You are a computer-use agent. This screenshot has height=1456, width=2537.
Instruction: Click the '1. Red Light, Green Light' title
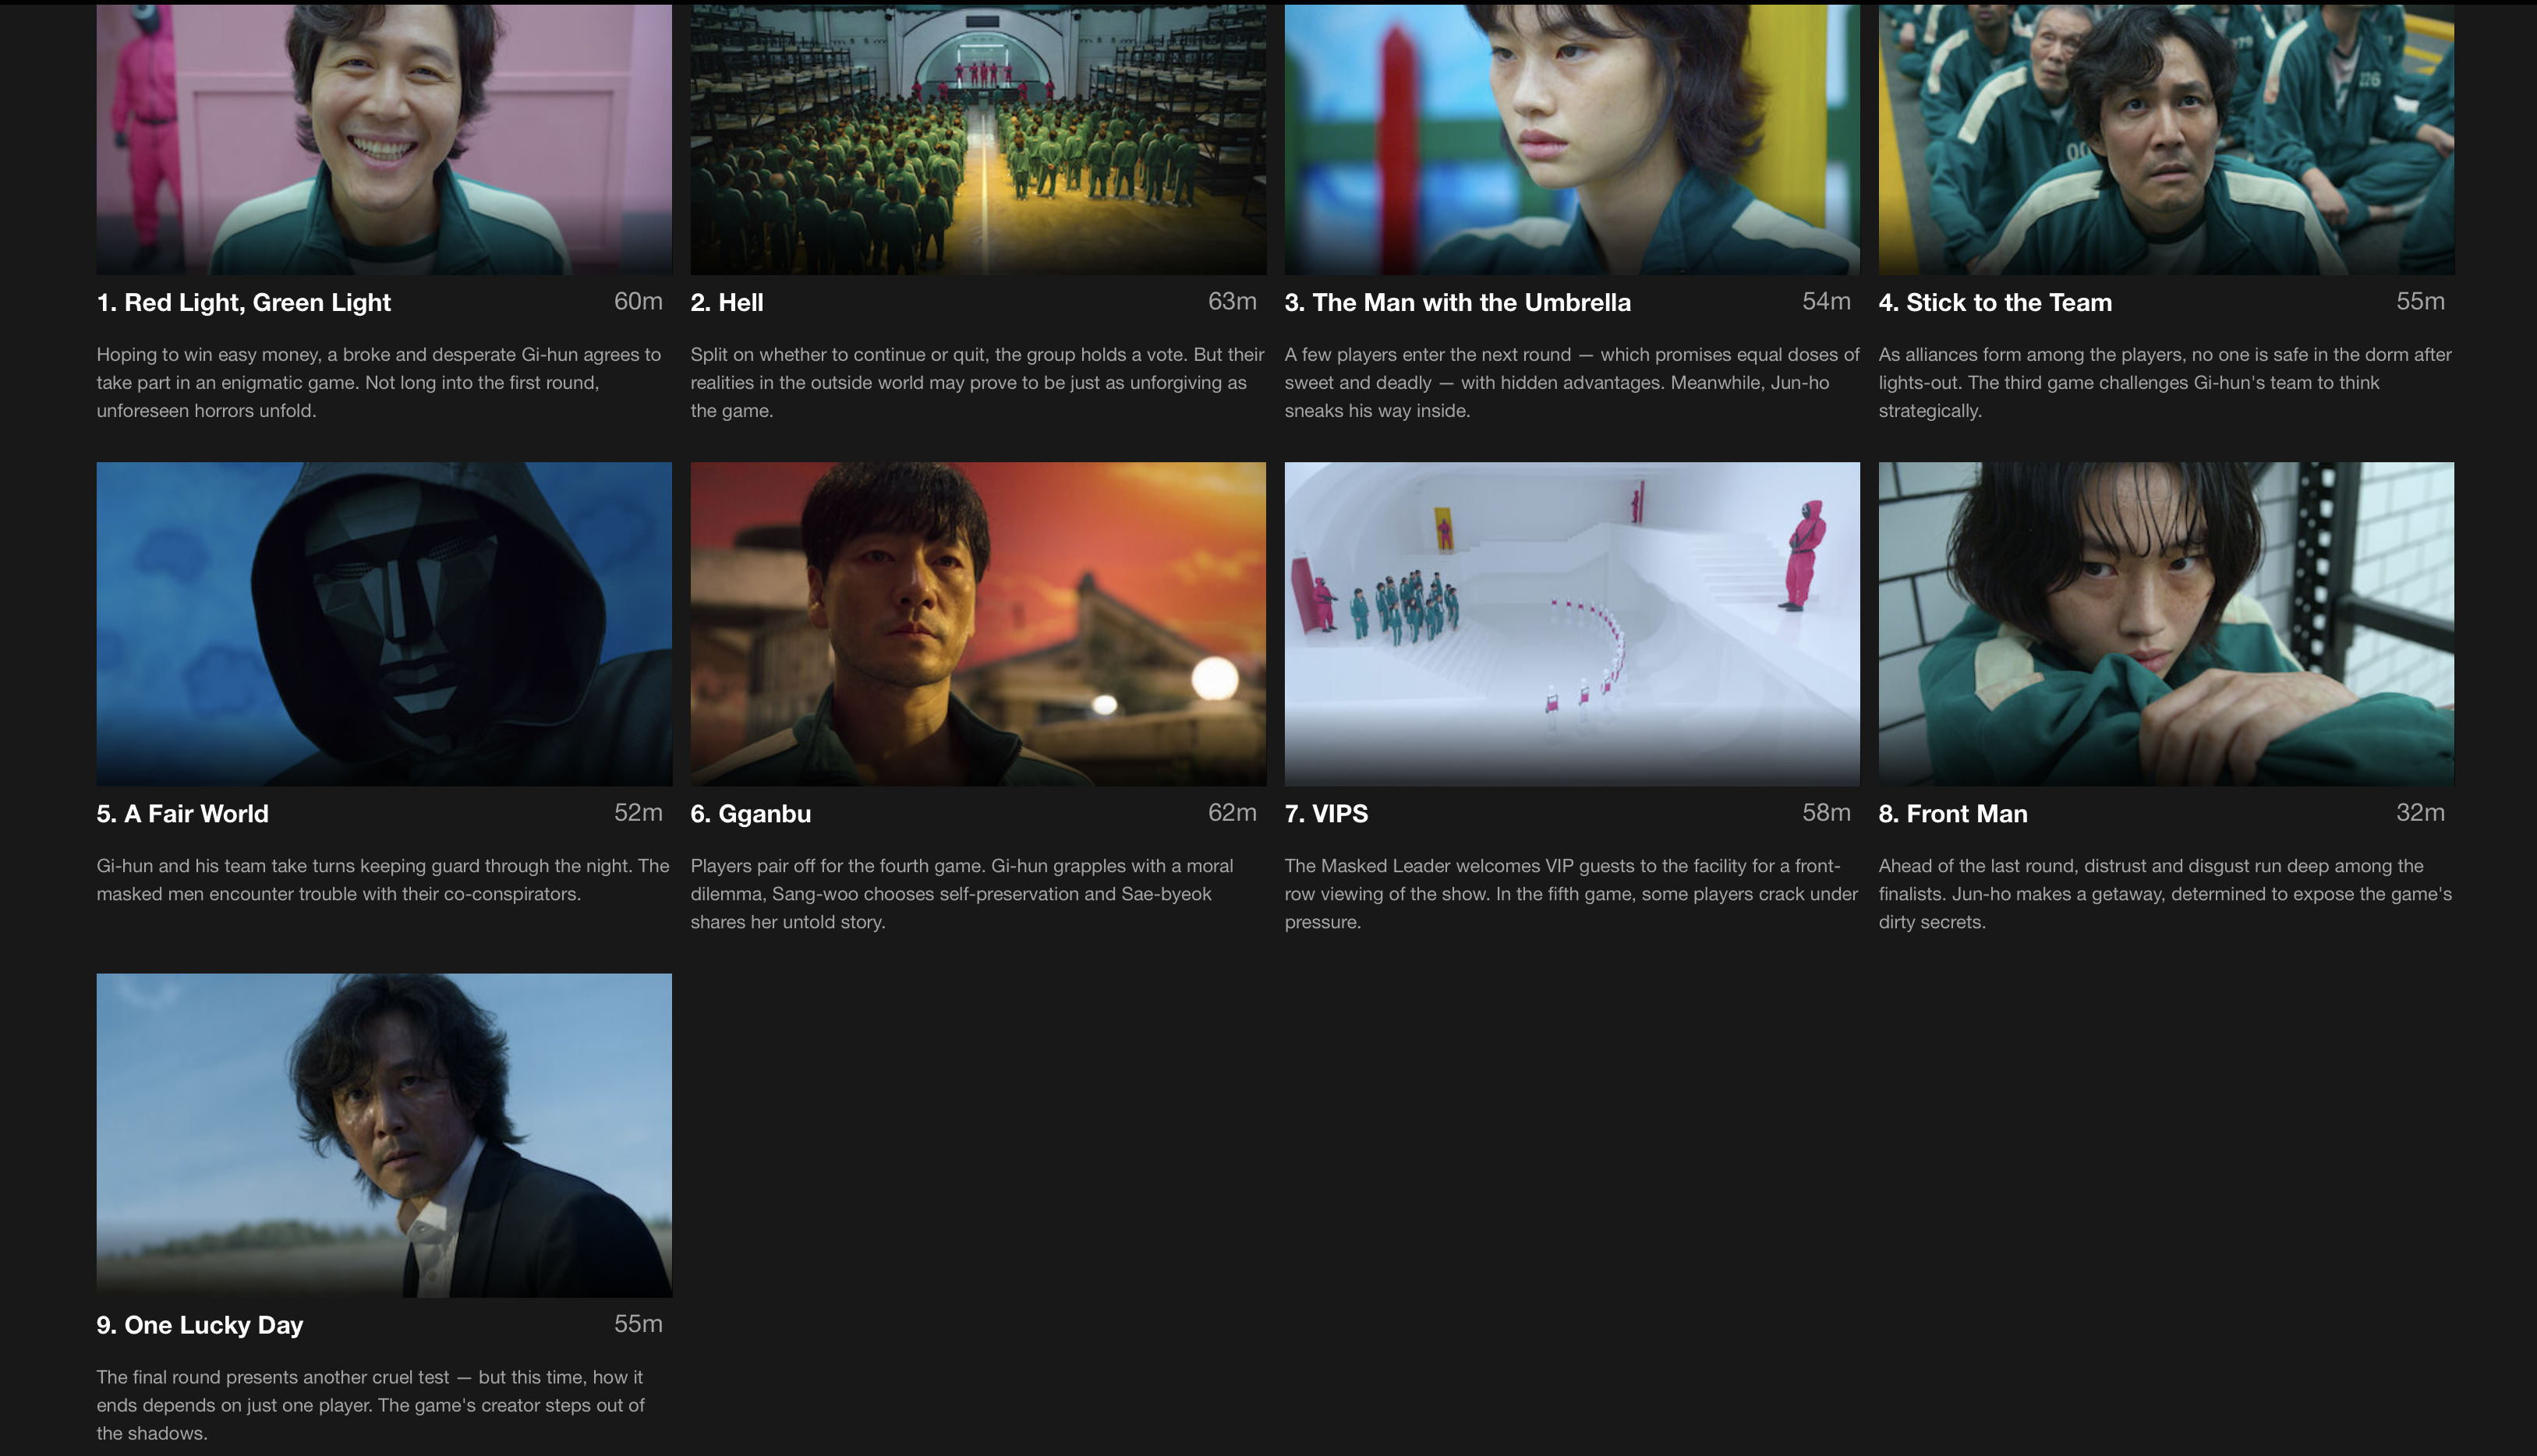click(243, 302)
